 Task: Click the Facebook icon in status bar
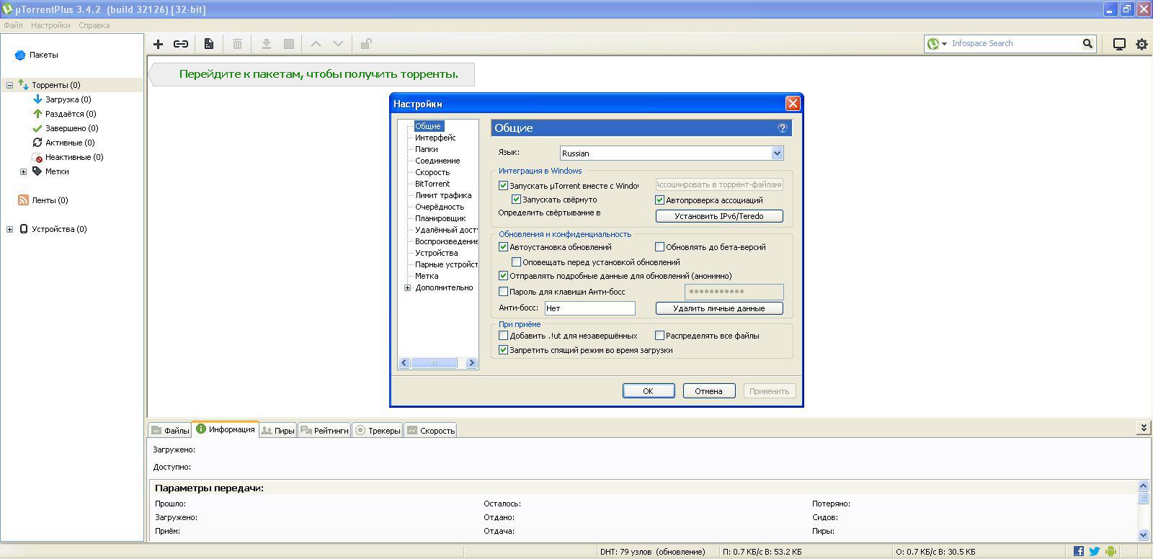(1079, 551)
